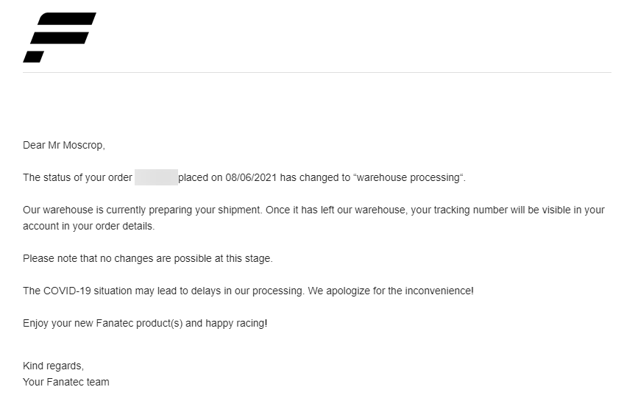The height and width of the screenshot is (412, 635).
Task: Click the Fanatec logo at the top
Action: coord(59,37)
